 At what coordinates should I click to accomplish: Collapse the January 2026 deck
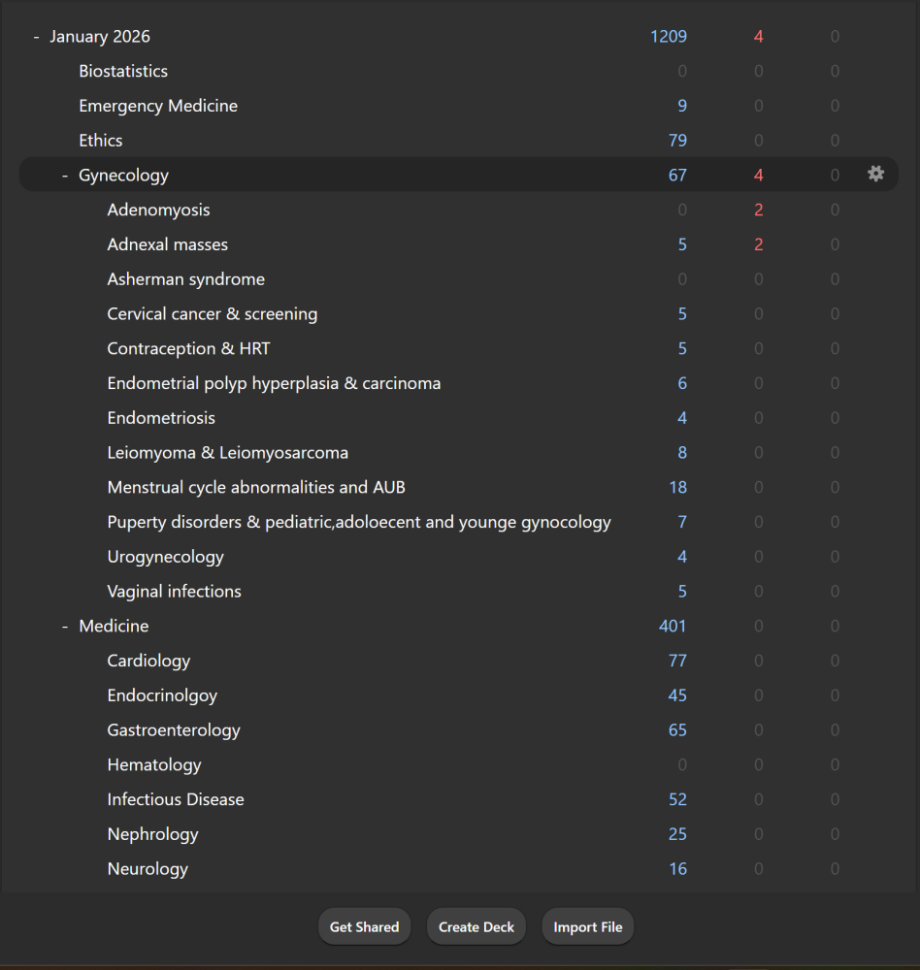pyautogui.click(x=37, y=37)
